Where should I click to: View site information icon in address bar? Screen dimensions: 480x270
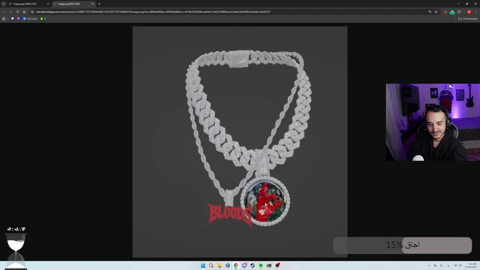32,12
